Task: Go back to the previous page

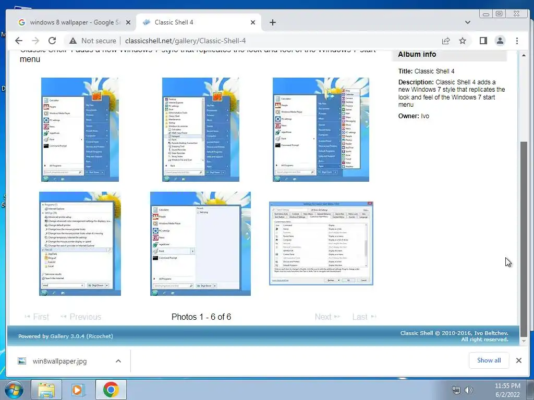Action: (19, 41)
